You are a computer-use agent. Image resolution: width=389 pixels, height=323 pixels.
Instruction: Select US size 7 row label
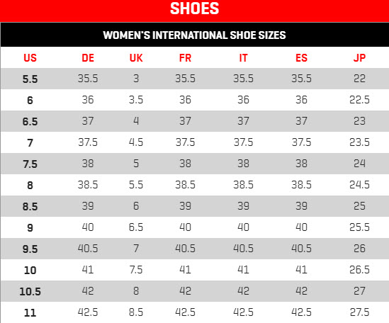click(30, 142)
